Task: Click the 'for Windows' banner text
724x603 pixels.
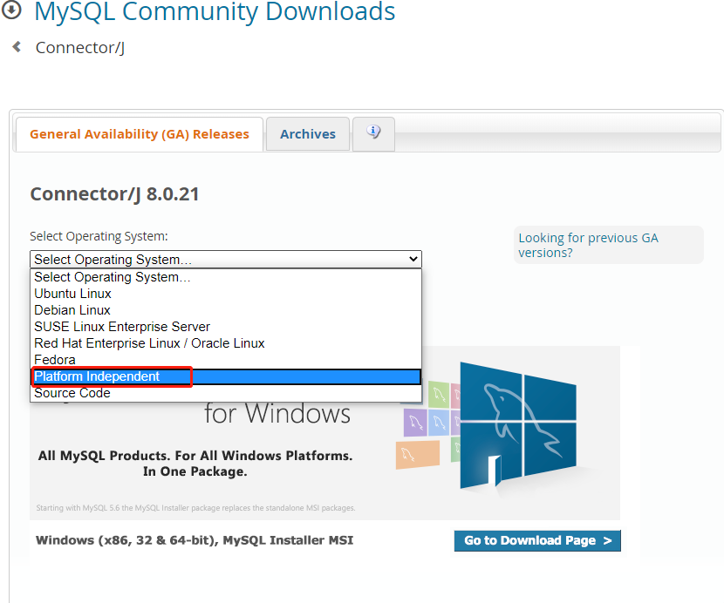Action: [x=277, y=413]
